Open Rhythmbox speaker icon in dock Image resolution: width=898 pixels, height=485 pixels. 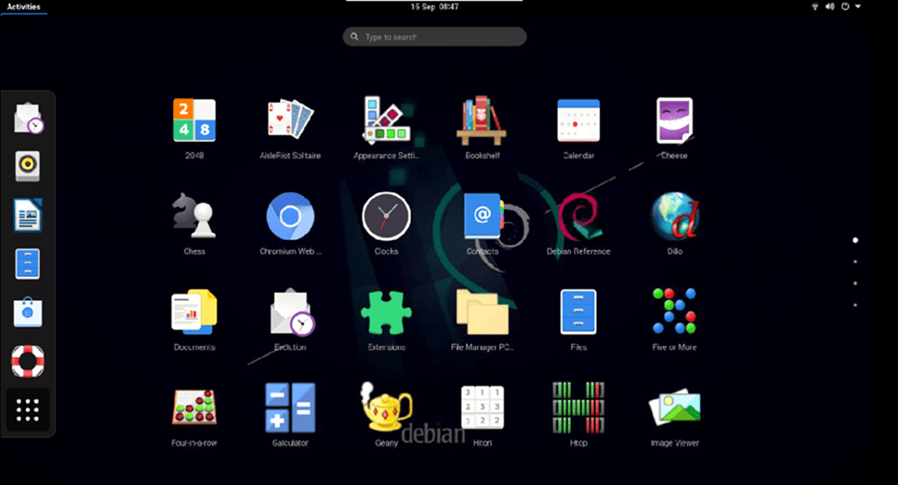click(28, 167)
